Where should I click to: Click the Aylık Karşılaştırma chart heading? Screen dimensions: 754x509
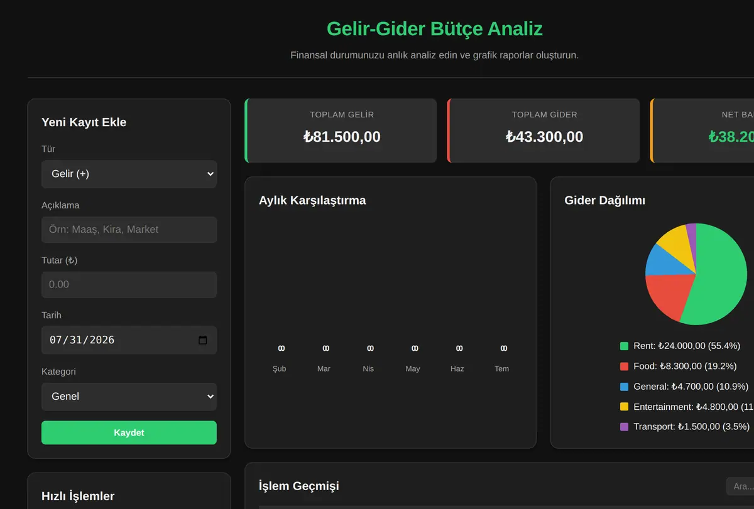point(312,200)
